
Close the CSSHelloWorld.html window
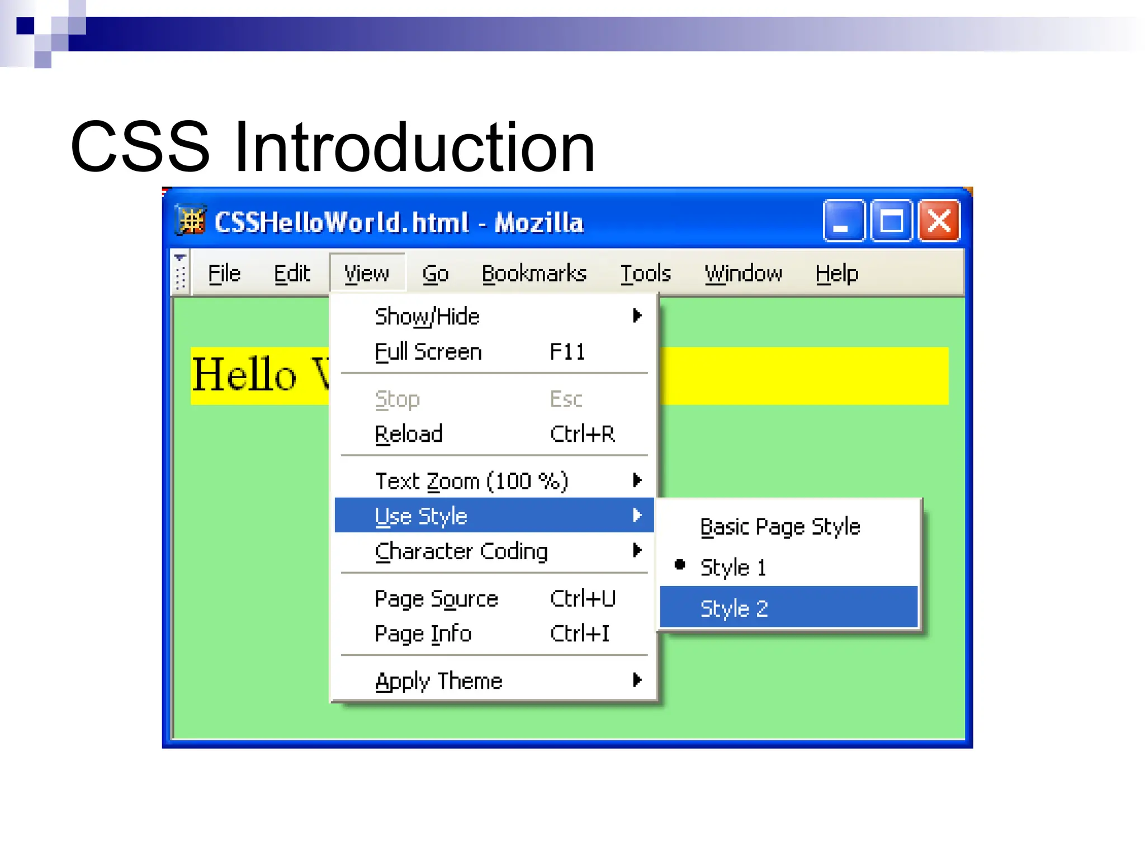[939, 221]
